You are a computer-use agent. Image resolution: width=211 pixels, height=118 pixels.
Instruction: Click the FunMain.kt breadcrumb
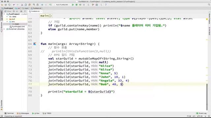tap(36, 8)
